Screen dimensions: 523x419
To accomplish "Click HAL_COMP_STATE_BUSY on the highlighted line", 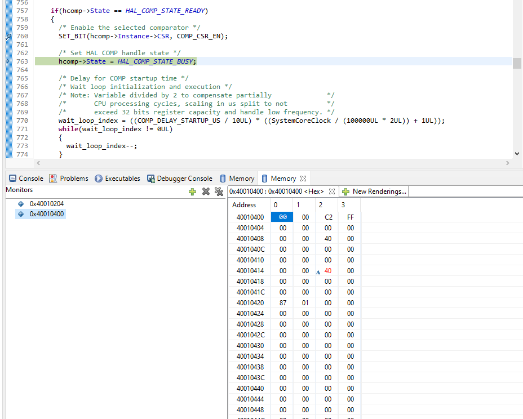I will coord(156,61).
